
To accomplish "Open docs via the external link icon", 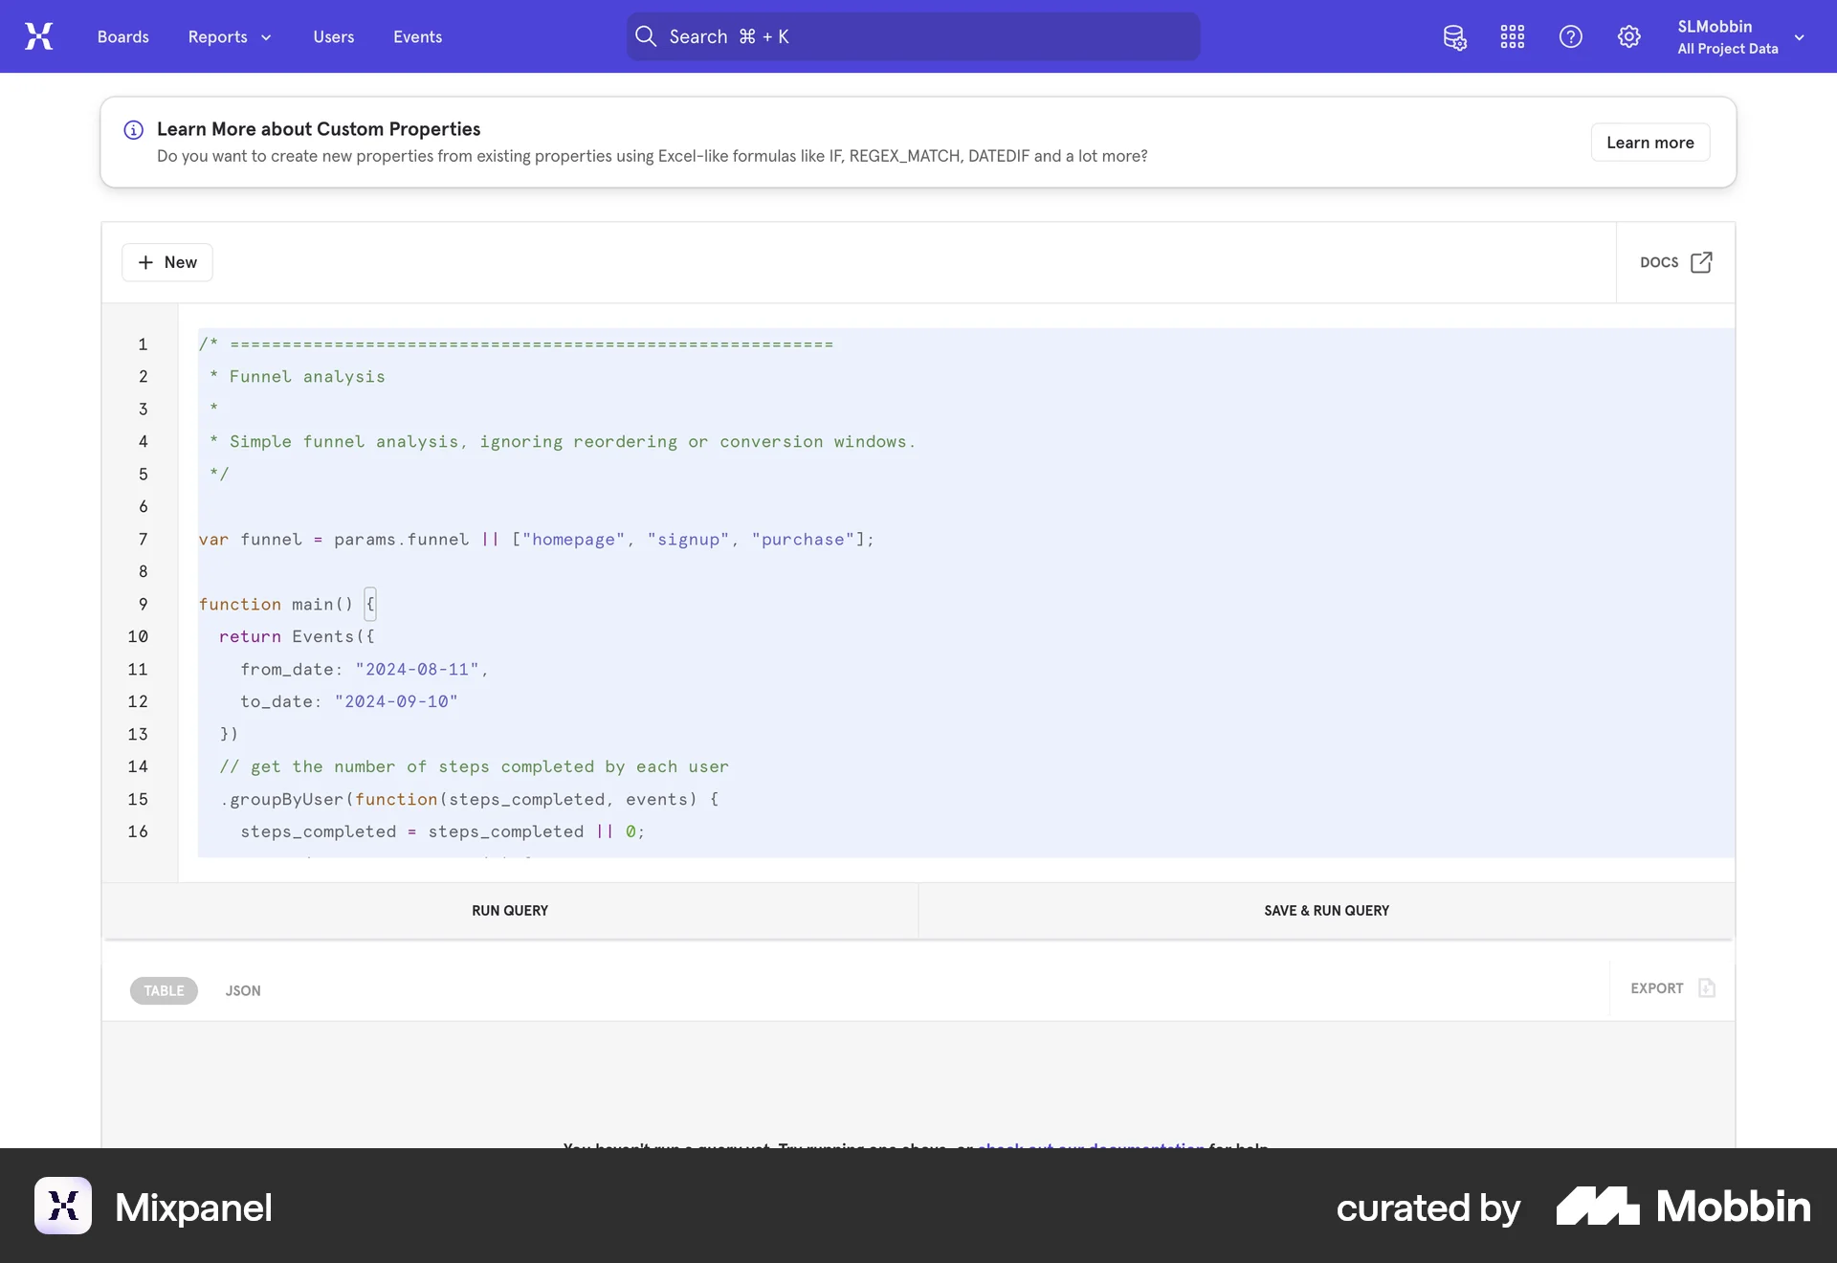I will pos(1700,262).
